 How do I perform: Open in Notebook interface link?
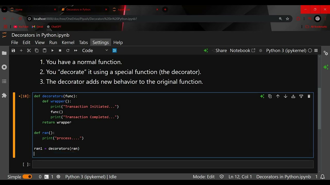tap(243, 51)
